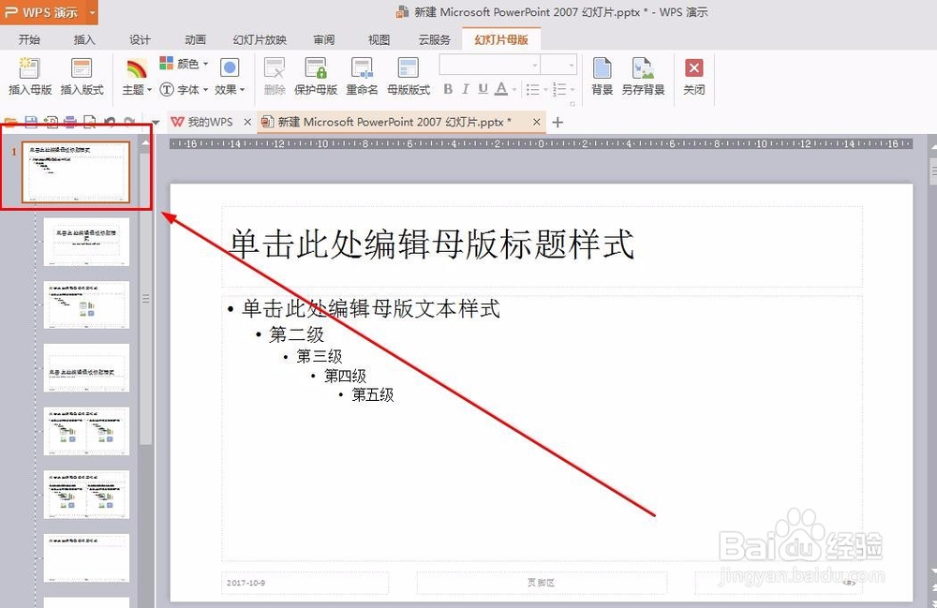Open the 我的WPS document tab

(x=210, y=122)
